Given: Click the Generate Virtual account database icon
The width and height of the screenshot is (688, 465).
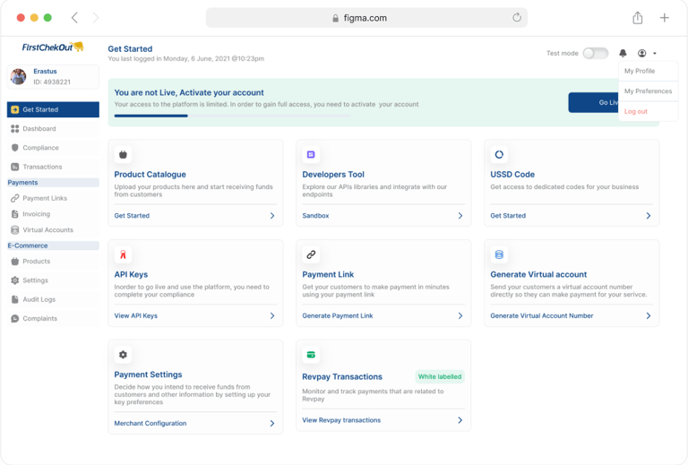Looking at the screenshot, I should click(x=499, y=254).
